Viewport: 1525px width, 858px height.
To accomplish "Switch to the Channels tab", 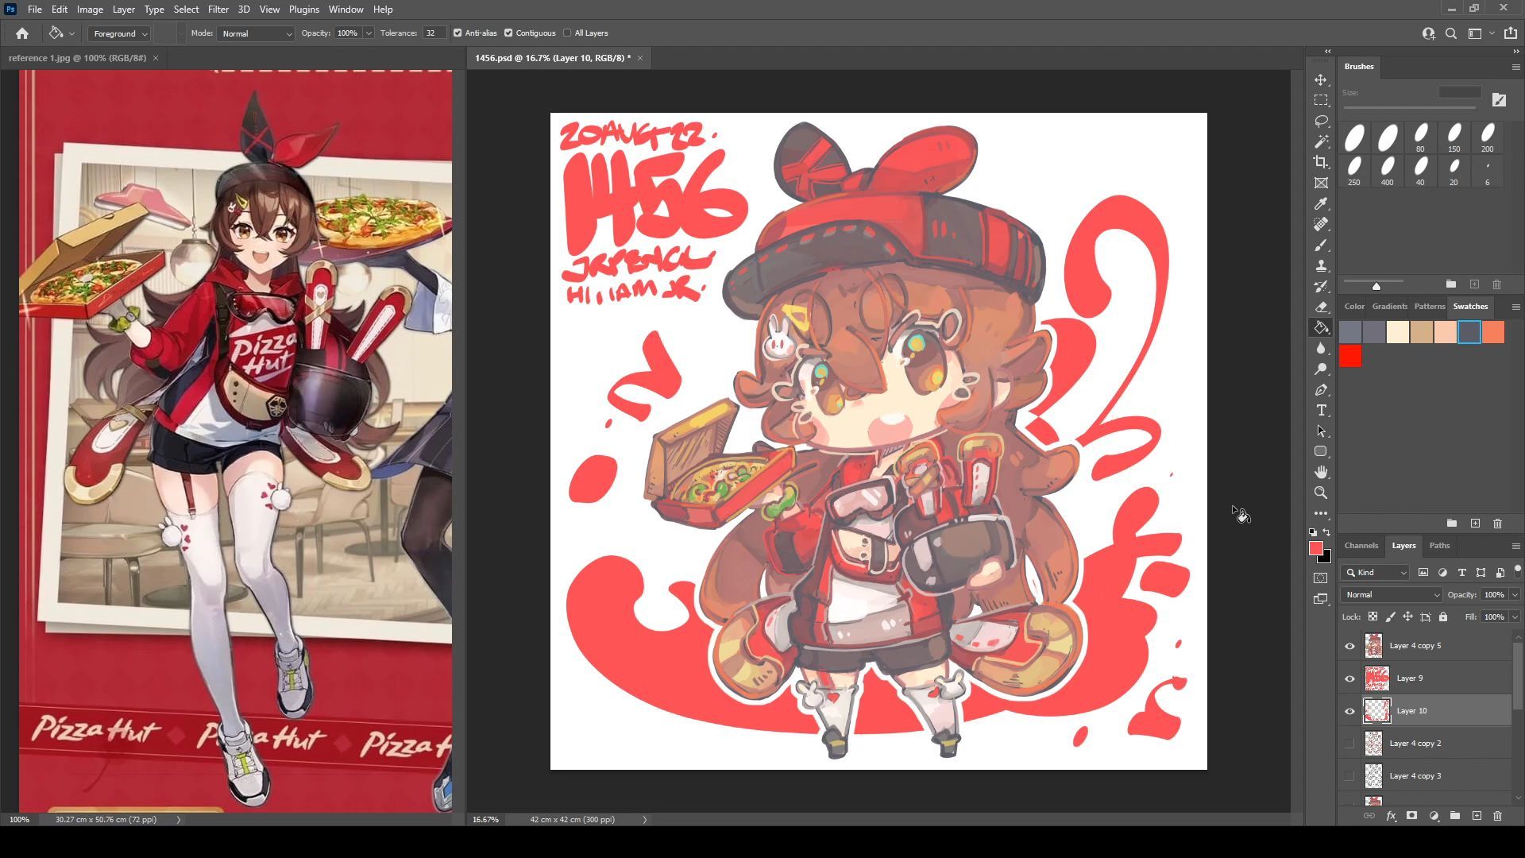I will click(x=1361, y=546).
